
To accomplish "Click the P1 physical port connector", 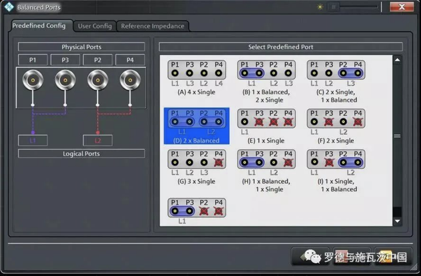I will 33,79.
